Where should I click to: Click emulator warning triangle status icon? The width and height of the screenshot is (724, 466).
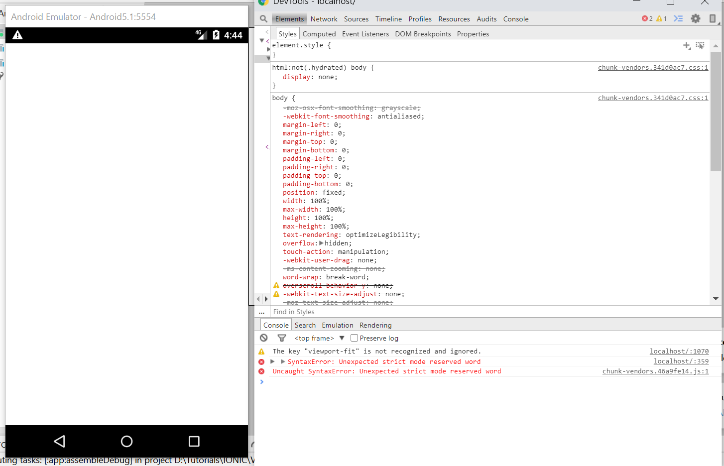click(x=17, y=35)
